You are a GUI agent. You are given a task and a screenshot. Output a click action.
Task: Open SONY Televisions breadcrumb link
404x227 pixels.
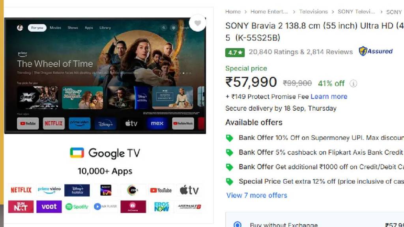[x=356, y=11]
